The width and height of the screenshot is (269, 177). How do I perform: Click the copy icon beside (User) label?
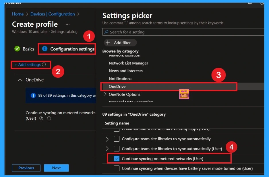41,118
